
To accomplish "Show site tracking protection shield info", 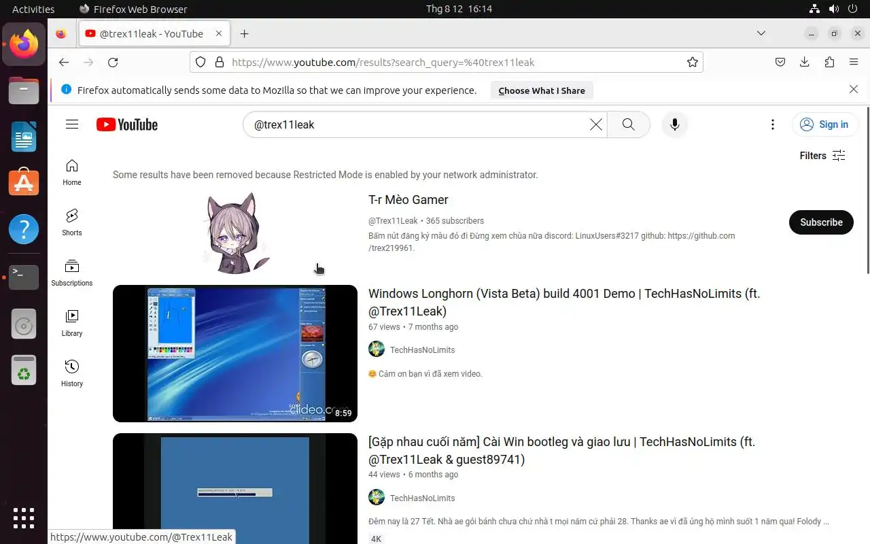I will [x=201, y=62].
